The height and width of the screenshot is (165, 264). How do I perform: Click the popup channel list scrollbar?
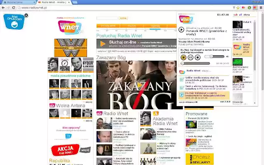click(255, 45)
